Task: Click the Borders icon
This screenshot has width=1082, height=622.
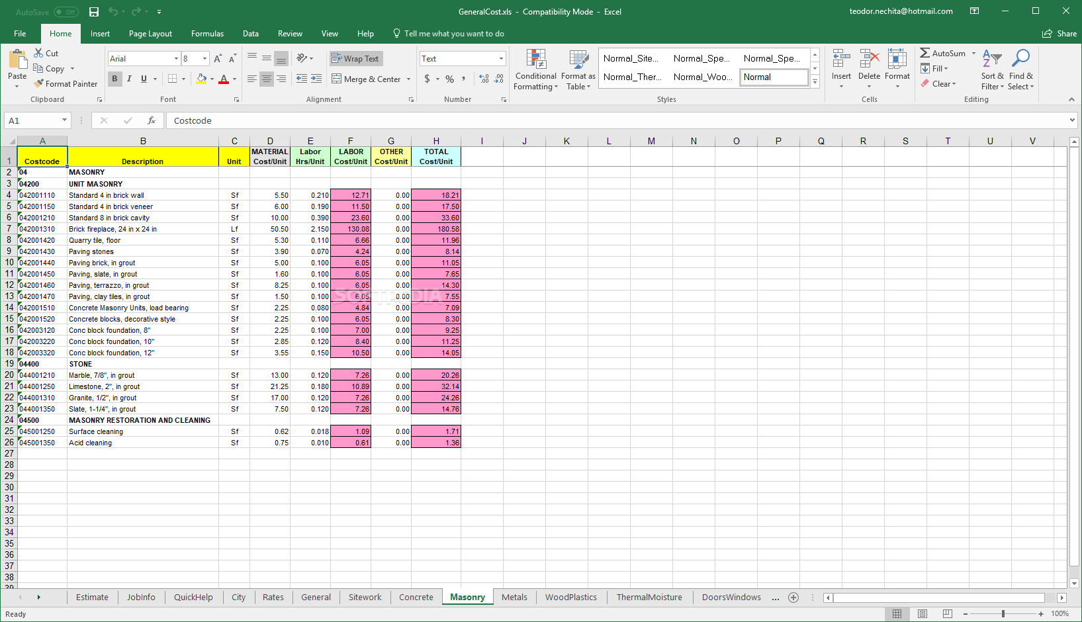Action: coord(172,79)
